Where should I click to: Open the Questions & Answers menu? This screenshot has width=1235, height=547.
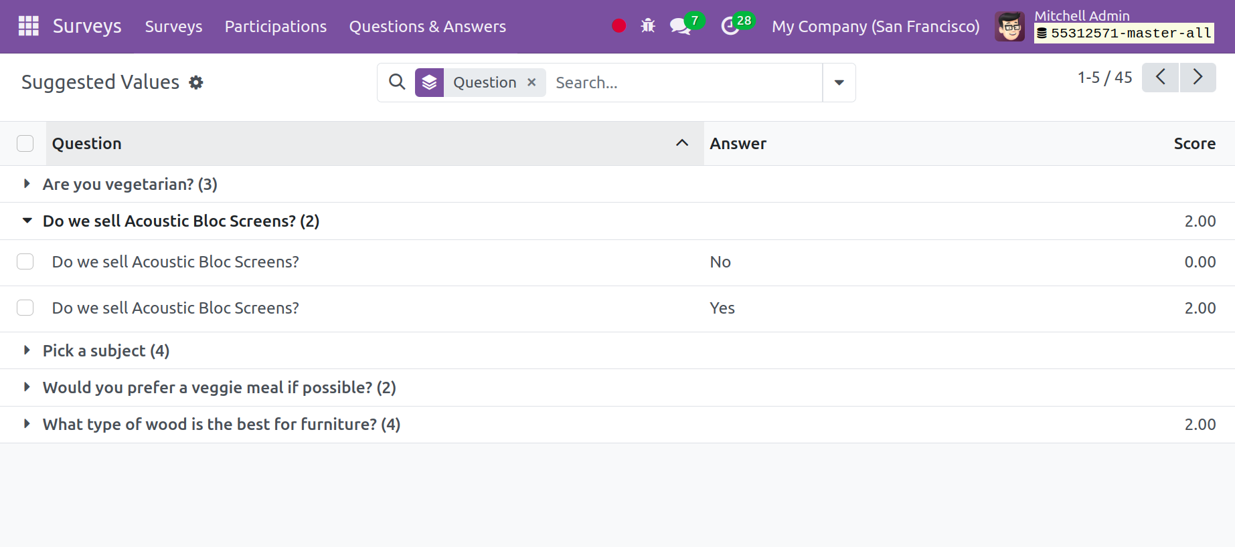[x=427, y=27]
